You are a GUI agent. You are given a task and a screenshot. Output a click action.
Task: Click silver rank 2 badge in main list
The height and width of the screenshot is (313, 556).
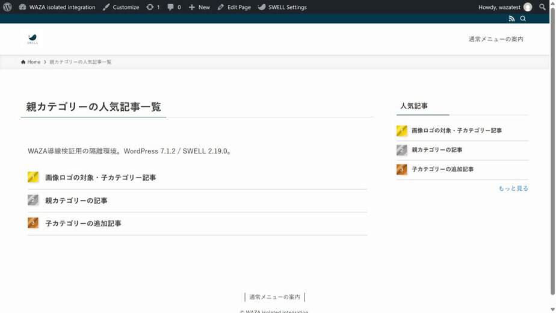[33, 200]
